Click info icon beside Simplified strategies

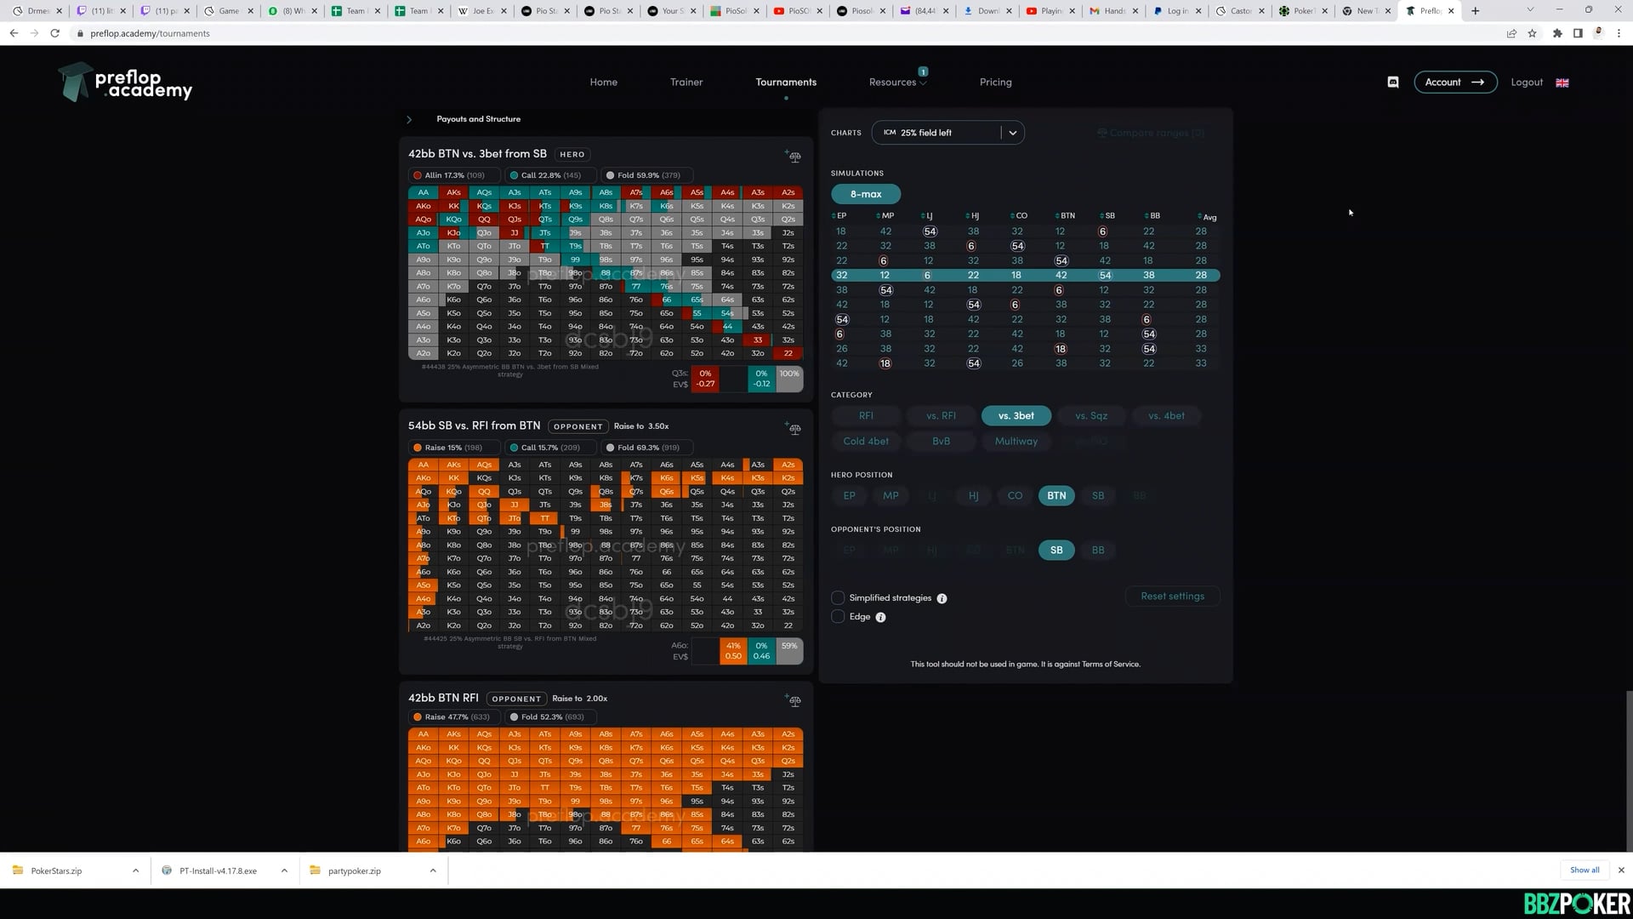tap(942, 598)
